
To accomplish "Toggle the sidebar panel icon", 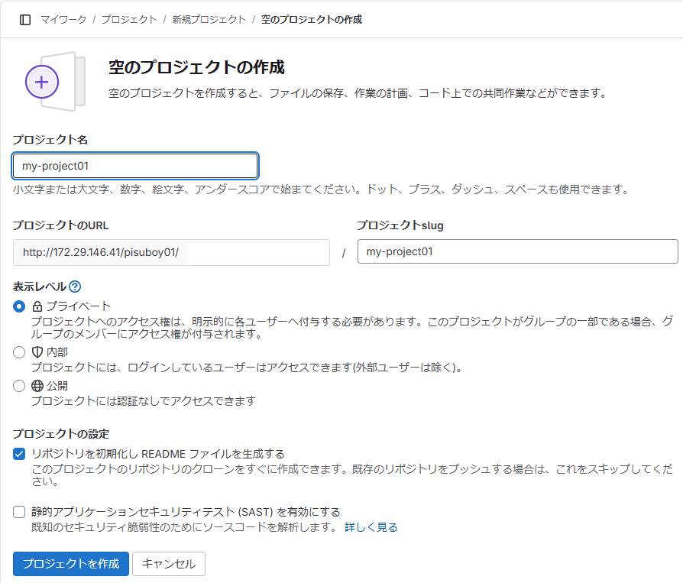I will [x=25, y=20].
